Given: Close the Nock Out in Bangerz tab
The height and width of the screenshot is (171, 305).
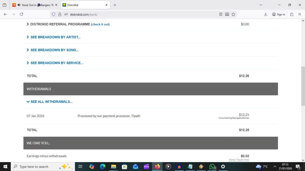Looking at the screenshot, I should pyautogui.click(x=56, y=5).
